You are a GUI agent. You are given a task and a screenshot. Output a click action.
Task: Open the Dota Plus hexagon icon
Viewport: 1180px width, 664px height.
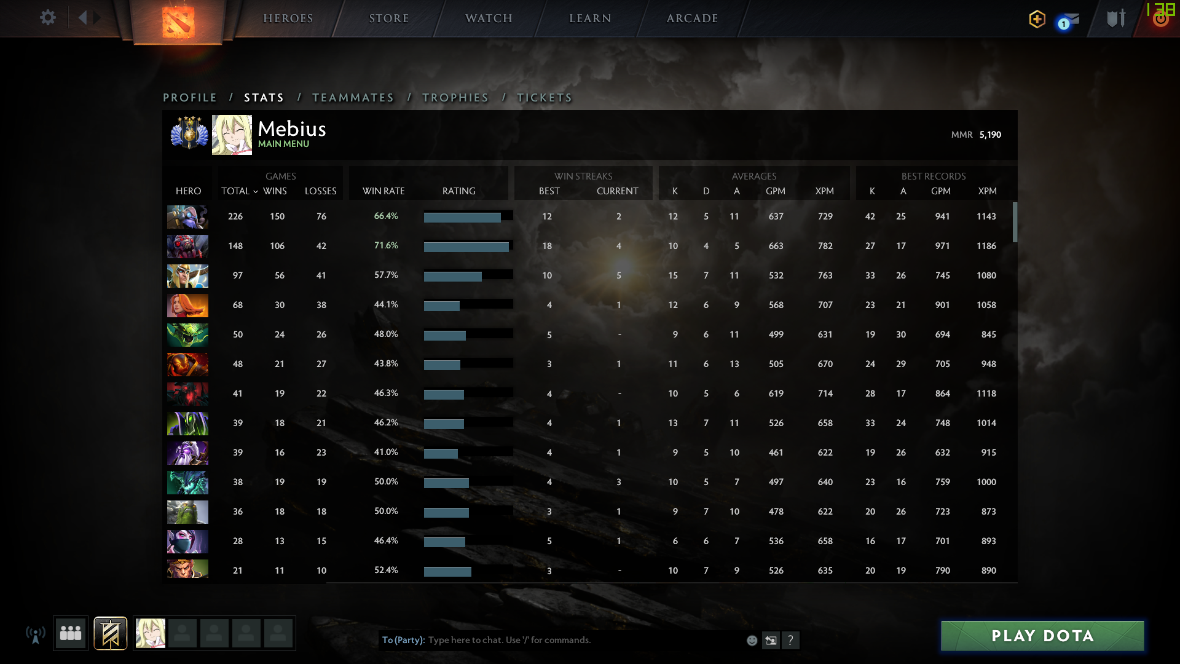(1037, 19)
